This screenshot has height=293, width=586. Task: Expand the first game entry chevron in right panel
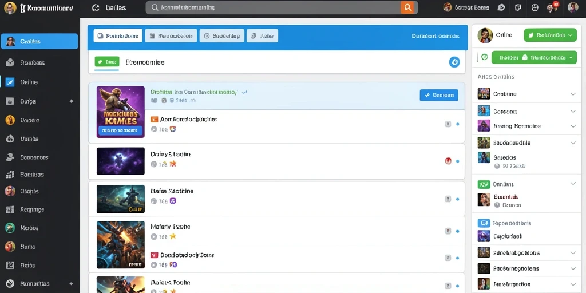[573, 94]
